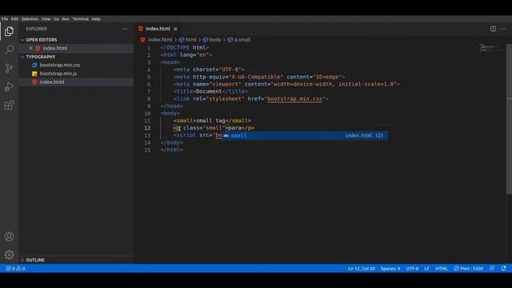Open Explorer panel ellipsis menu
The width and height of the screenshot is (512, 288).
(125, 29)
